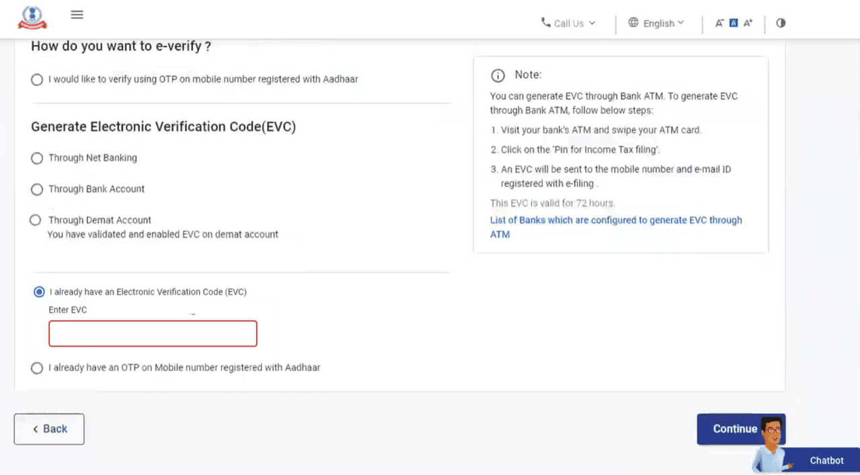The image size is (860, 475).
Task: Select Through Demat Account option
Action: [x=36, y=220]
